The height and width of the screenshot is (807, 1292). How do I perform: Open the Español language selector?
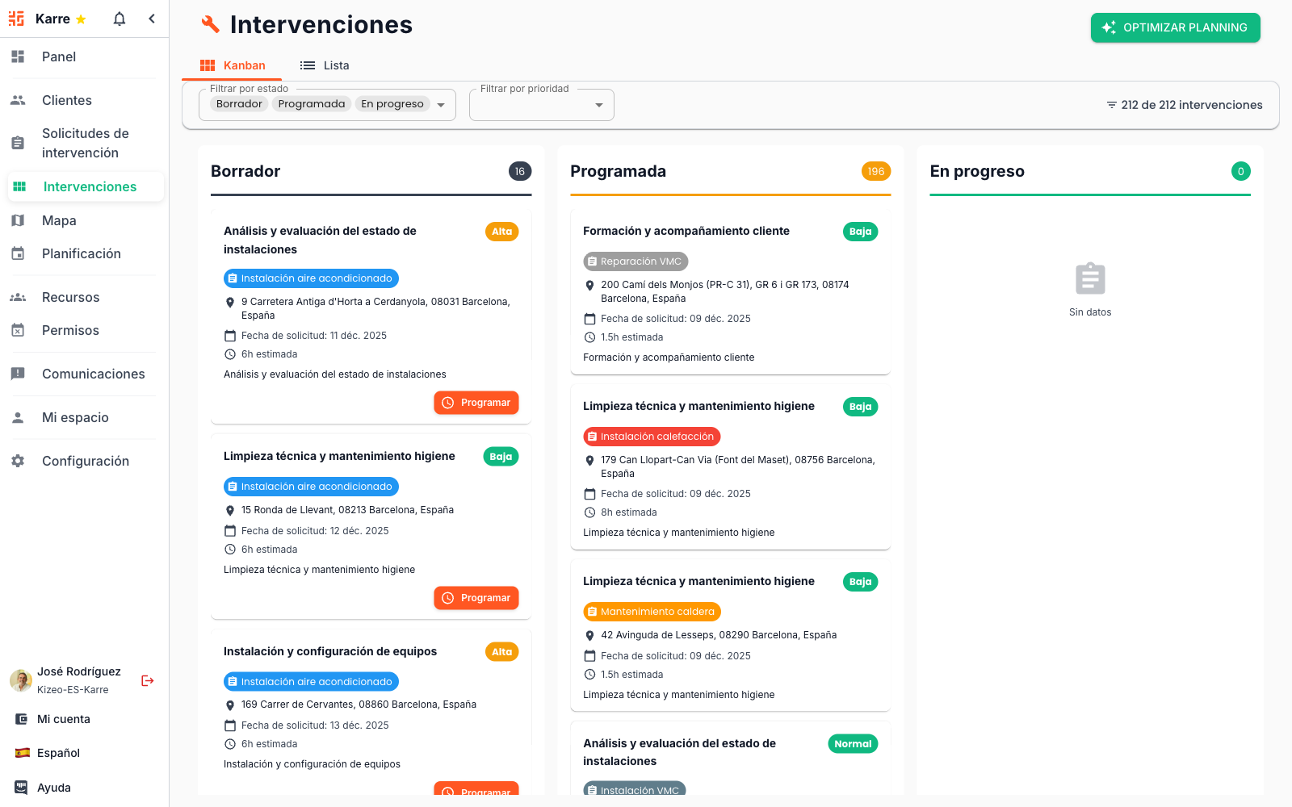58,752
